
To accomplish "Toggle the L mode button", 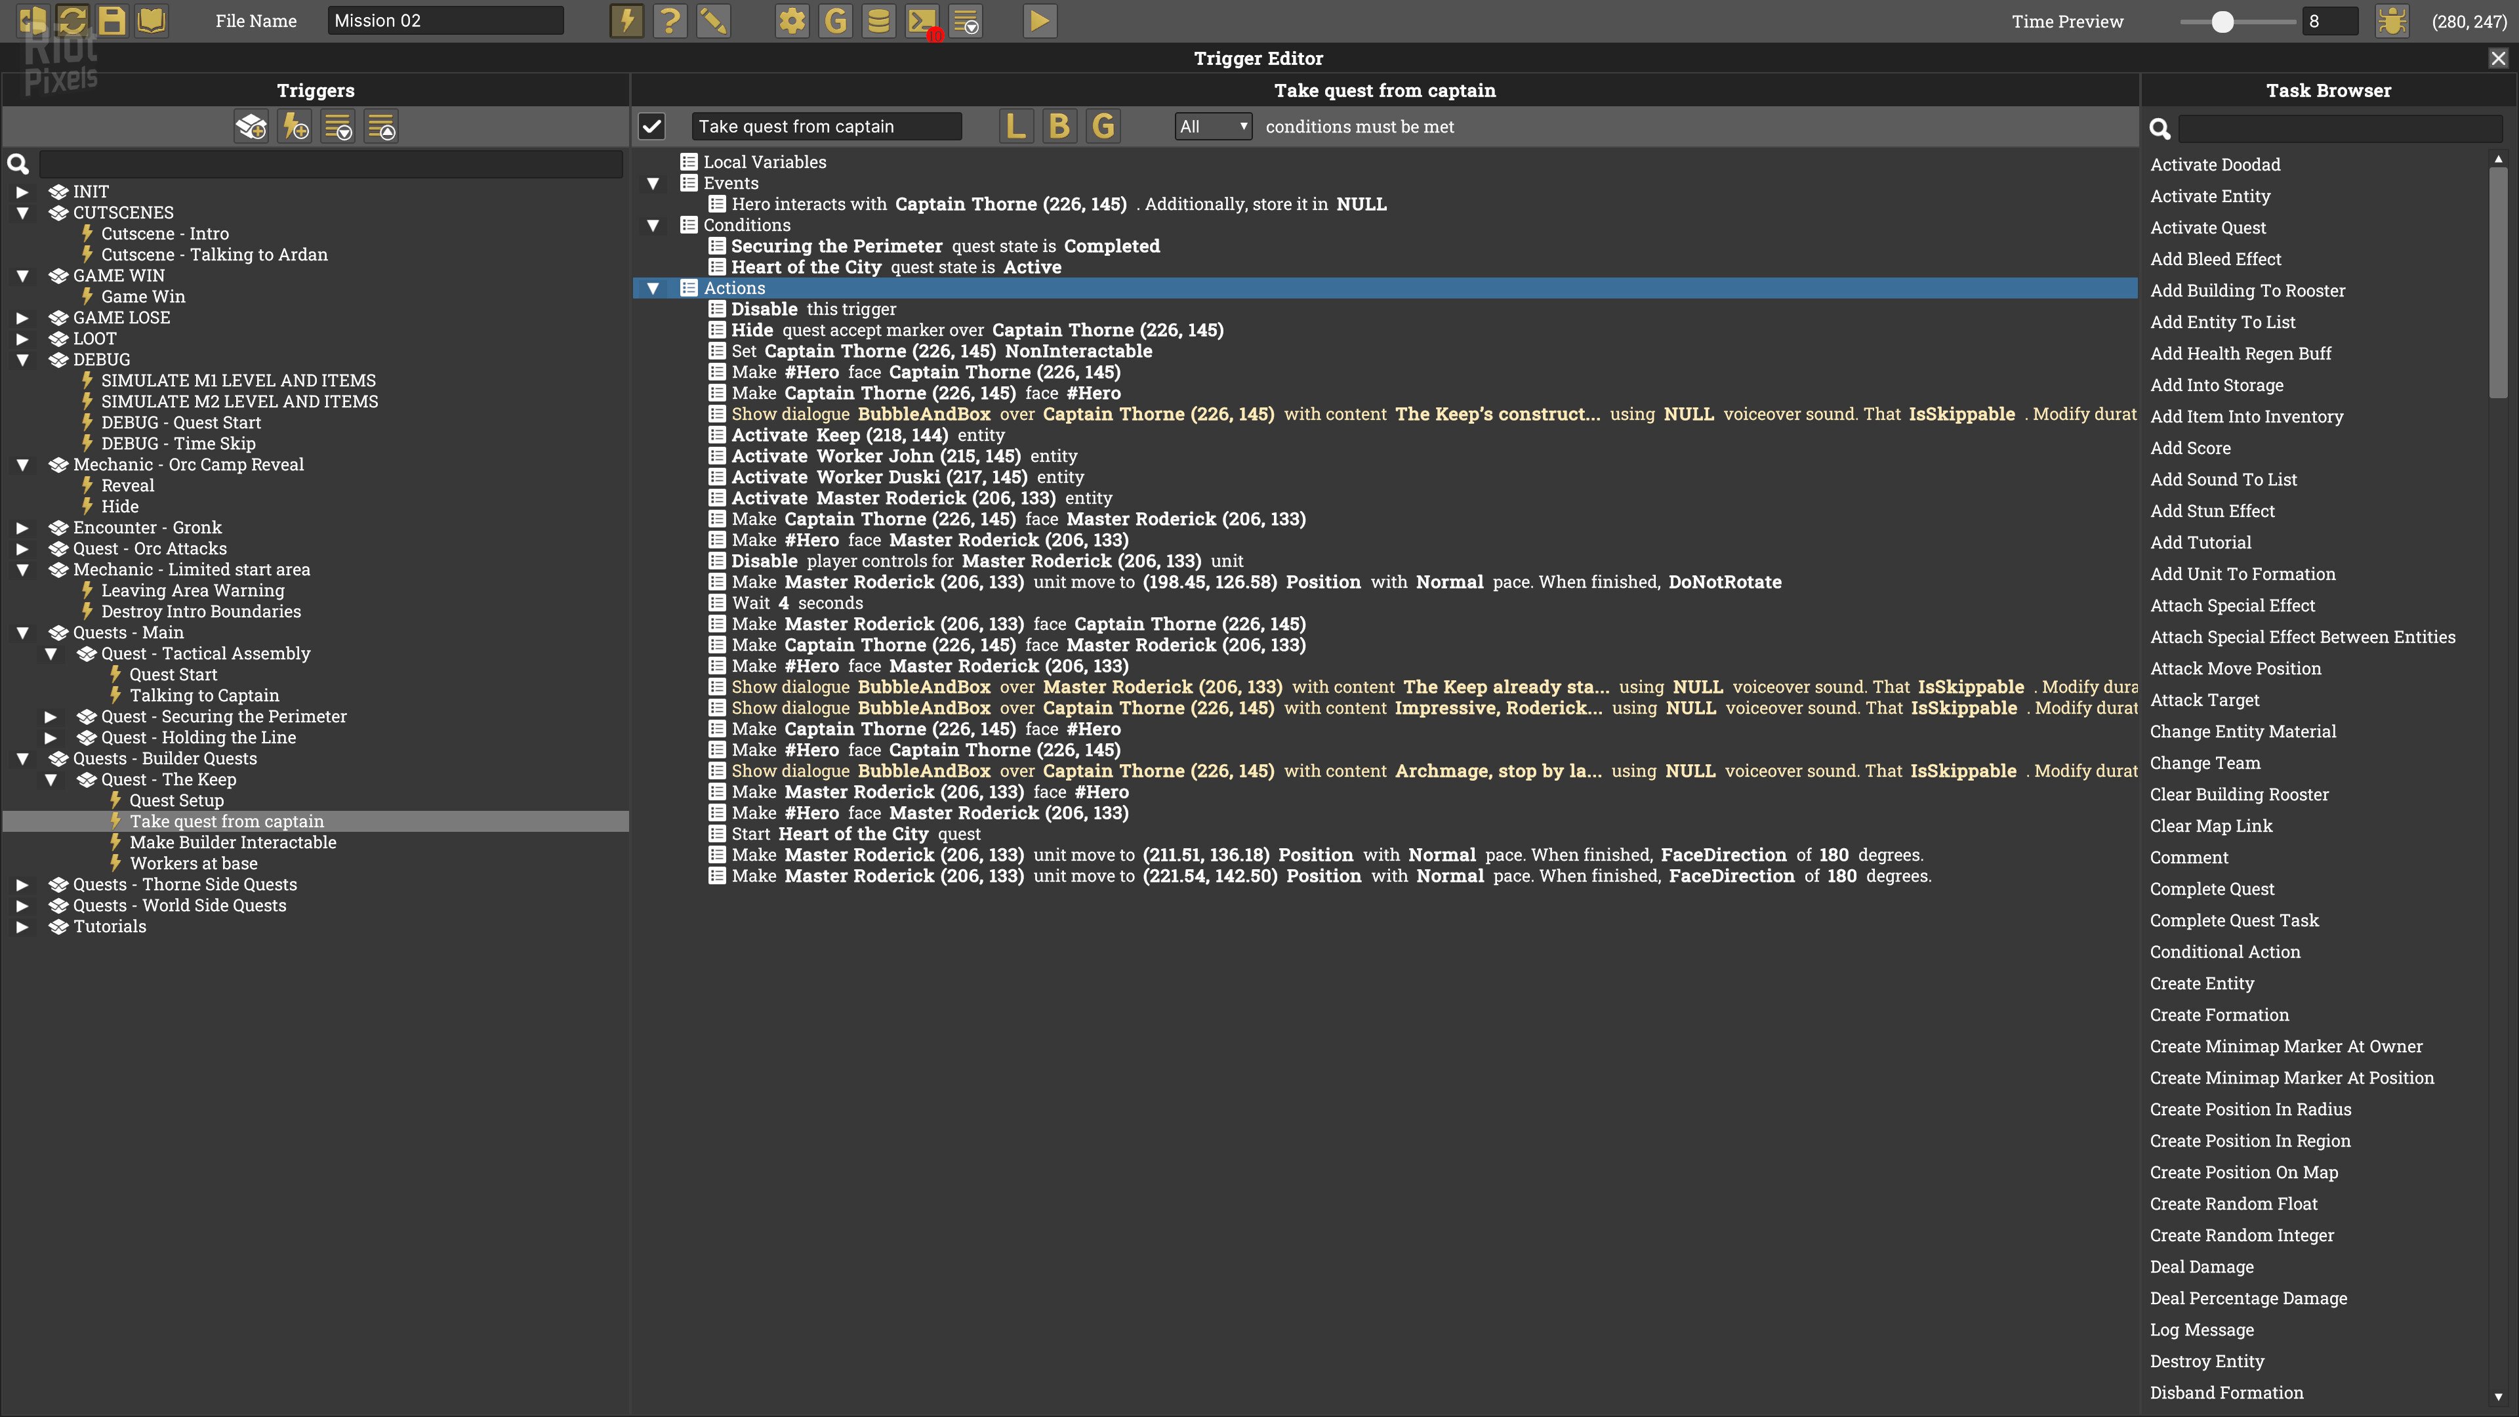I will (x=1014, y=125).
